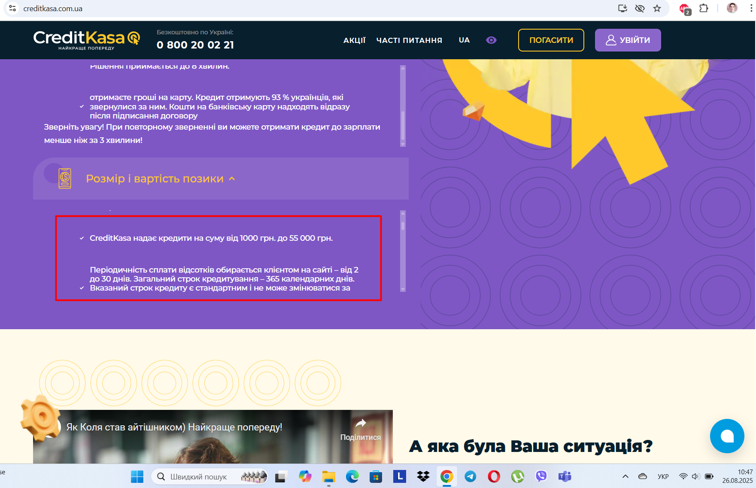Open the АКЦІЇ menu item

point(355,40)
